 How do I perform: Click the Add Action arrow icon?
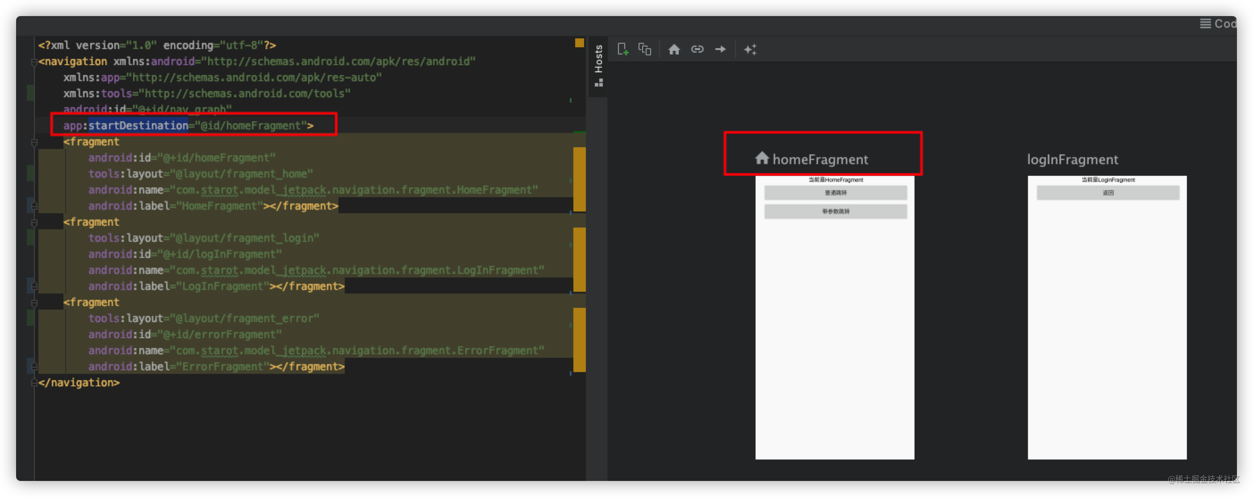720,49
